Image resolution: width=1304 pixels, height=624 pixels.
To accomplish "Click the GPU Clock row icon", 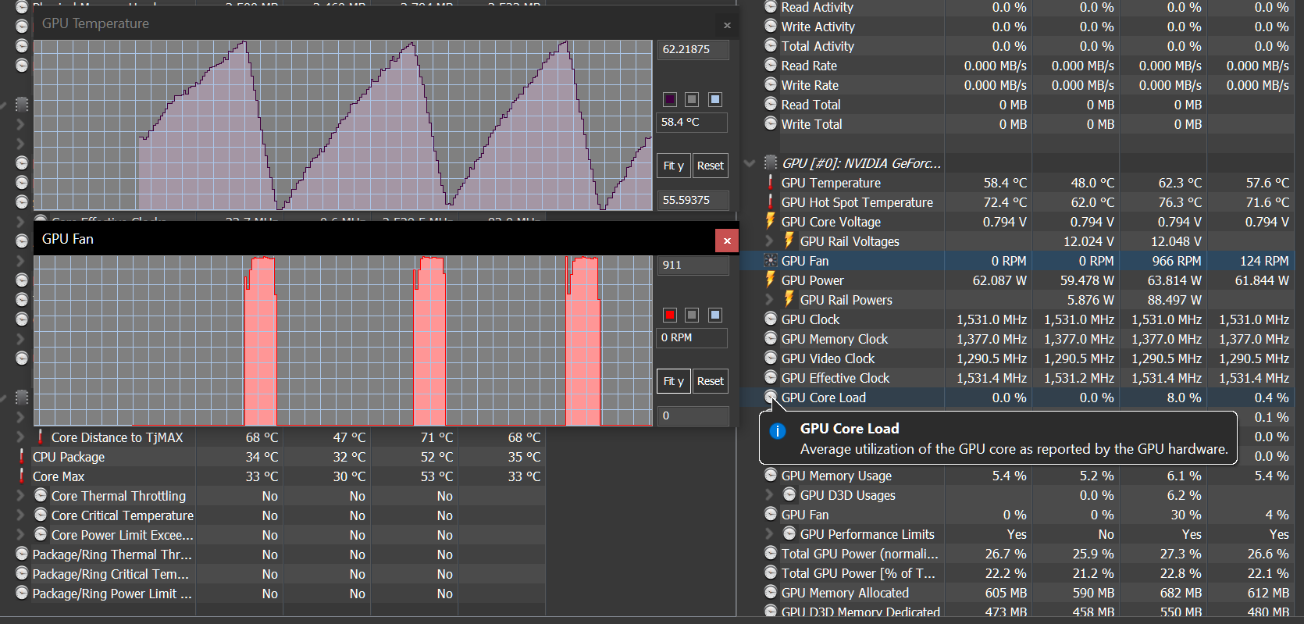I will pyautogui.click(x=771, y=319).
